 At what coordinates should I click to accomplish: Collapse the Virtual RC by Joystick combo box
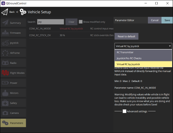tap(143, 46)
